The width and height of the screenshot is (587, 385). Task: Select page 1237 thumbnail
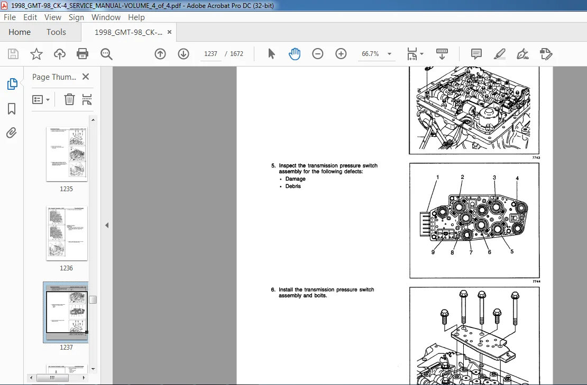click(x=67, y=313)
